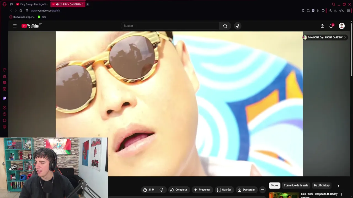Open Luis Fonsi Despacito video title
Viewport: 353px width, 198px height.
(319, 196)
